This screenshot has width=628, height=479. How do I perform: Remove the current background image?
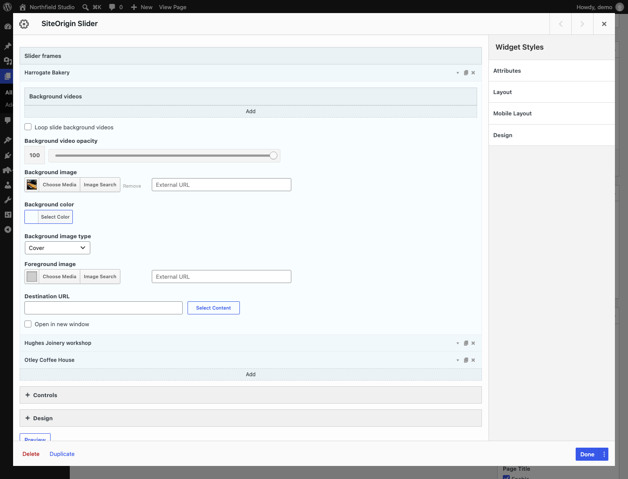click(132, 186)
